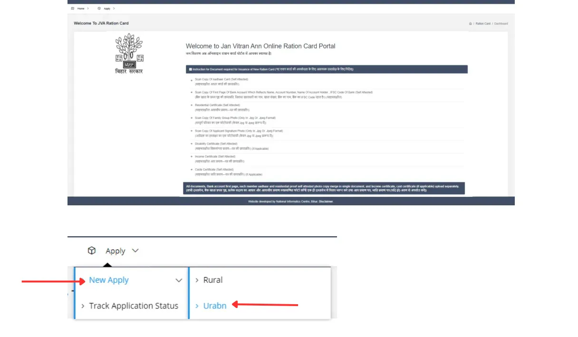Pick the Urabn submenu option
578x337 pixels.
215,306
